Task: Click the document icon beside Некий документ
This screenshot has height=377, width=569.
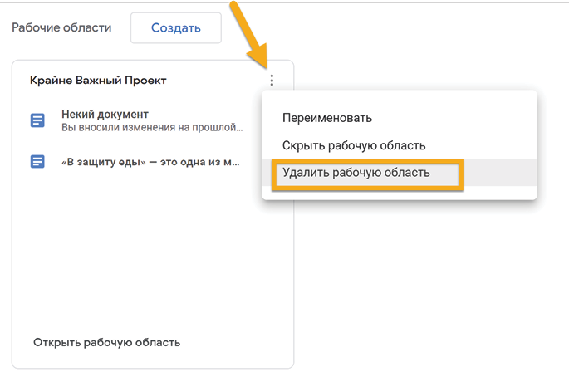Action: (37, 121)
